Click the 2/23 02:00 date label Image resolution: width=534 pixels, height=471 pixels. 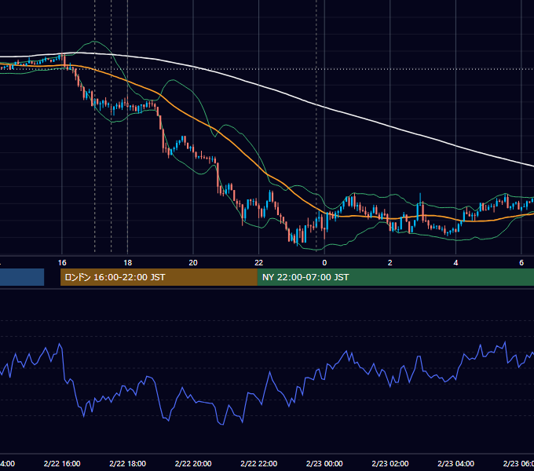click(x=390, y=463)
